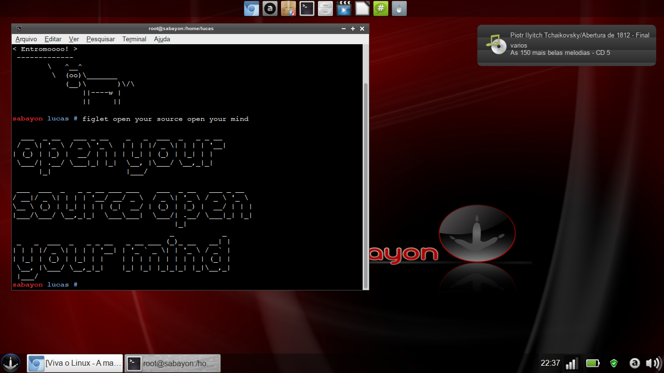
Task: Click the terminal vertical scrollbar
Action: pos(366,185)
